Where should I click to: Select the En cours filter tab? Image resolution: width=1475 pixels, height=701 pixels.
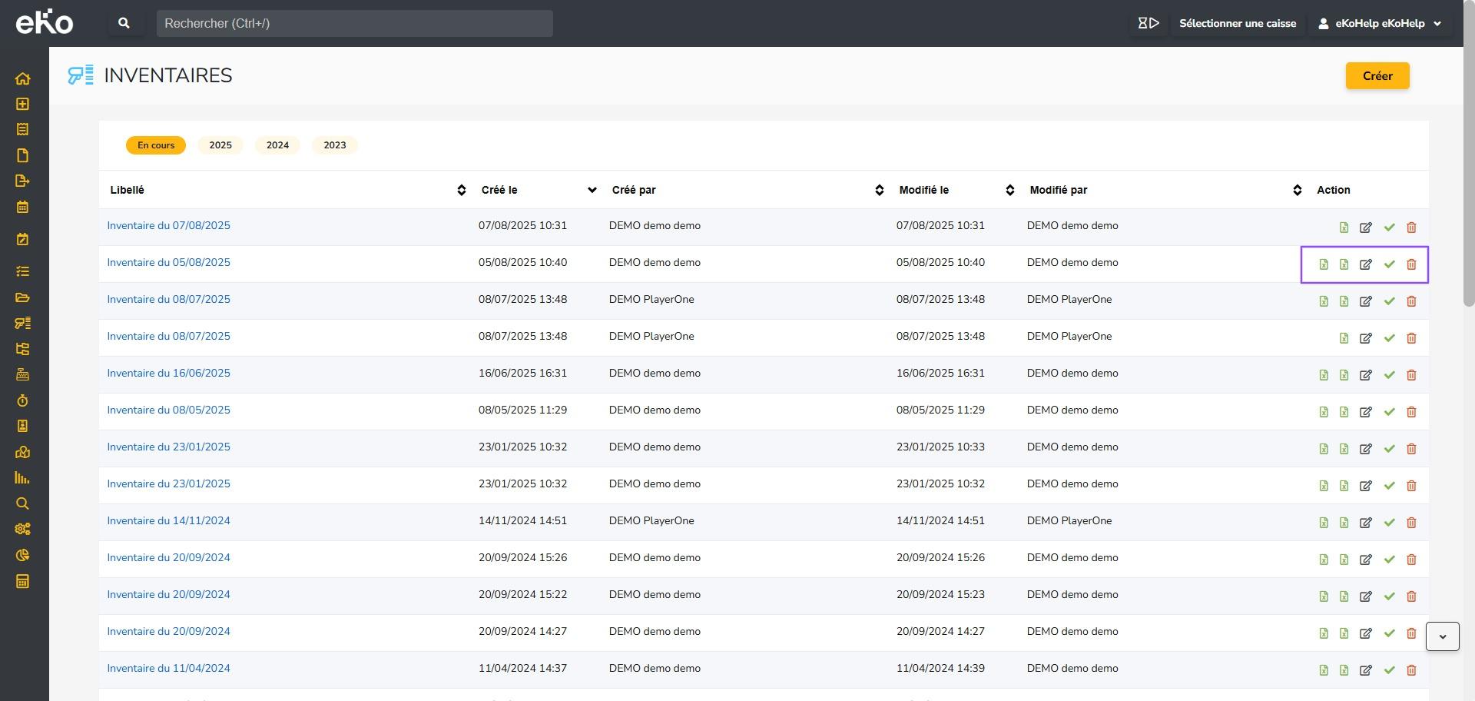tap(156, 145)
